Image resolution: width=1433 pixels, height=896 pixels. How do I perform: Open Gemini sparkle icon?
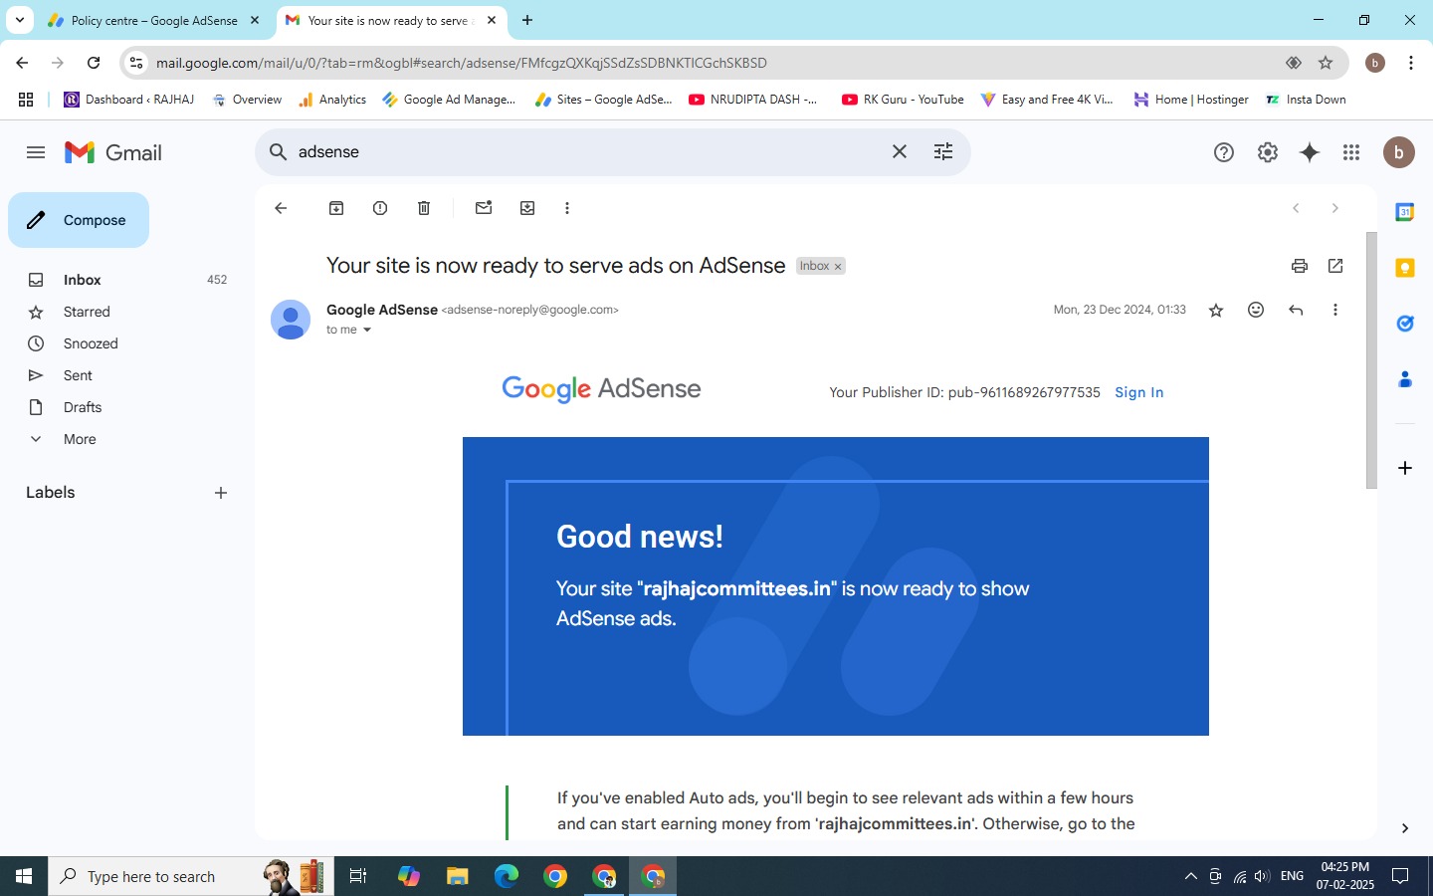(1310, 152)
